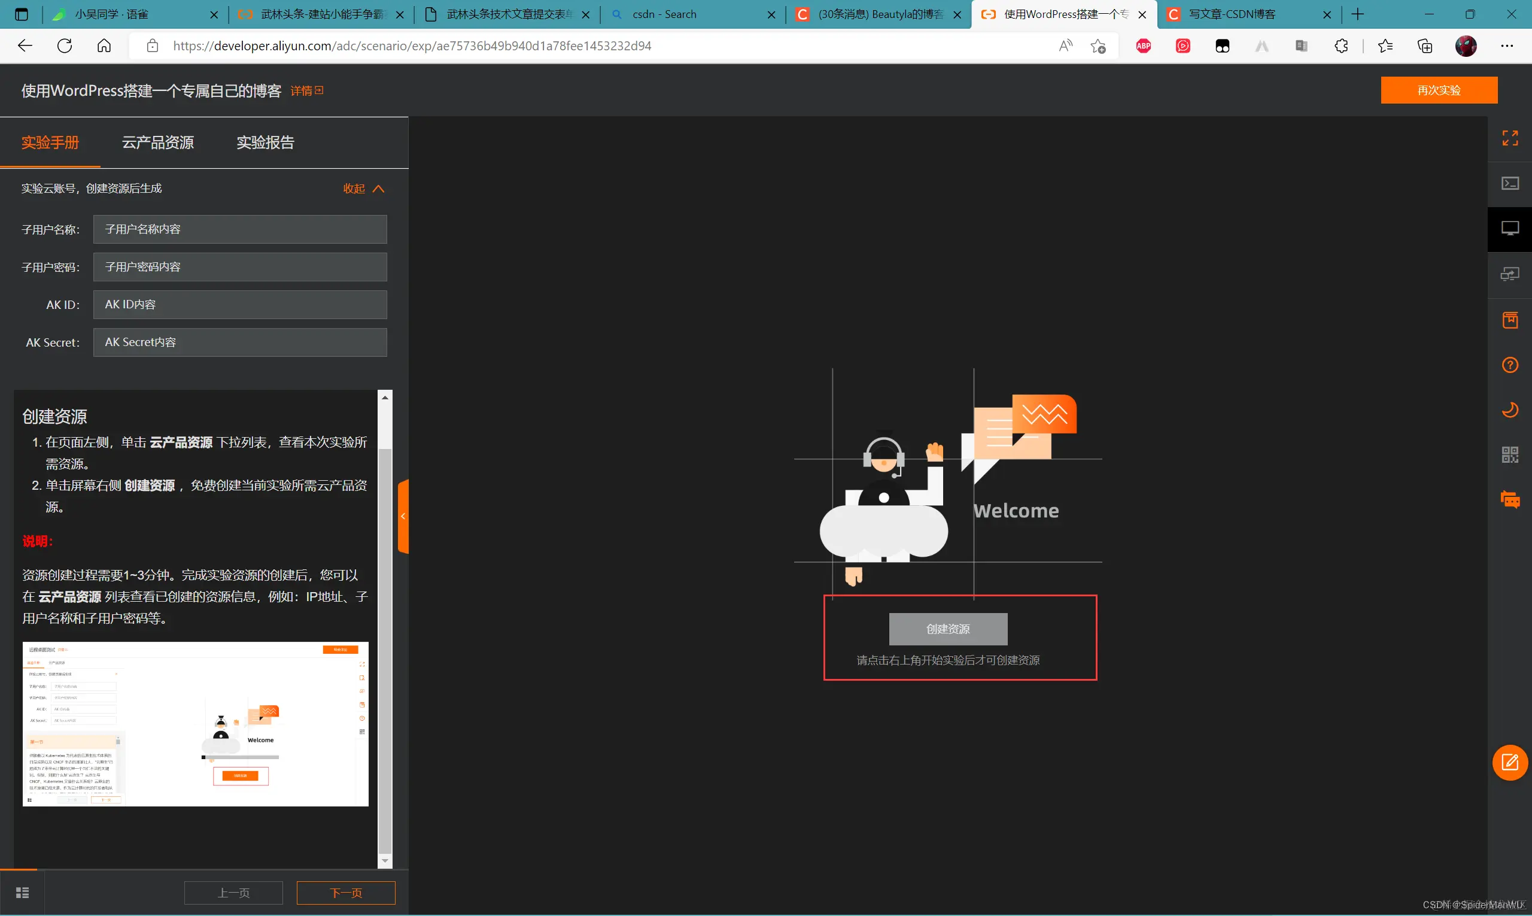Open the QR code icon in sidebar
The width and height of the screenshot is (1532, 916).
point(1509,455)
